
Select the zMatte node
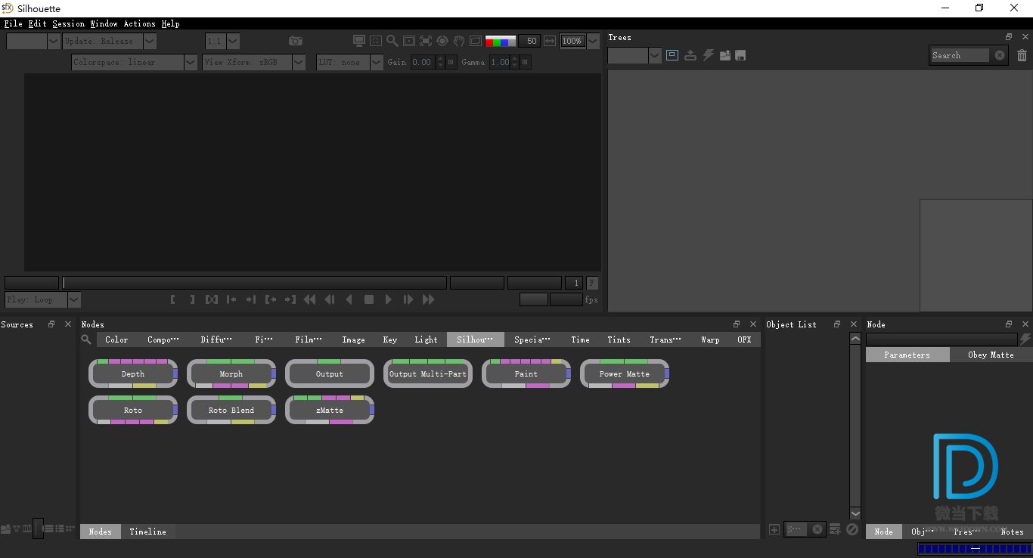tap(330, 410)
